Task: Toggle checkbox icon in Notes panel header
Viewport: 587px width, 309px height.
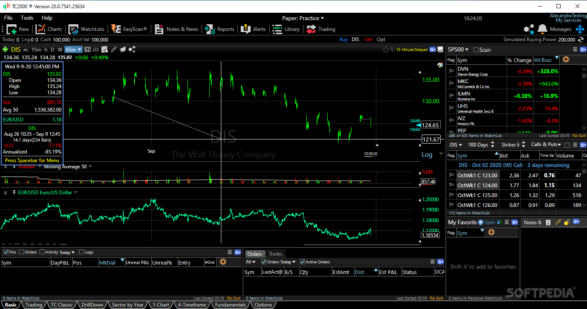Action: [548, 222]
